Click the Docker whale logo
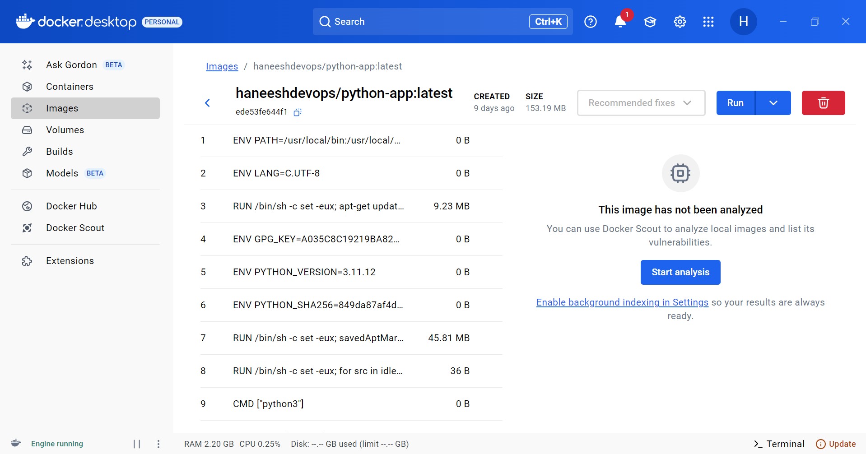 25,21
